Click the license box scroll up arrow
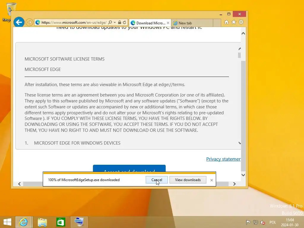The image size is (304, 228). (x=240, y=49)
